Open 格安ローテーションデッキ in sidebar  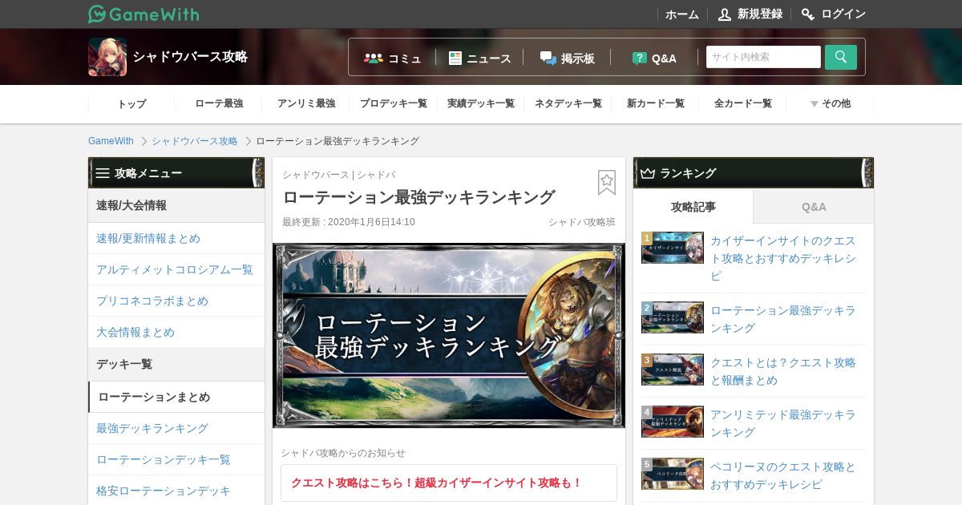point(176,491)
